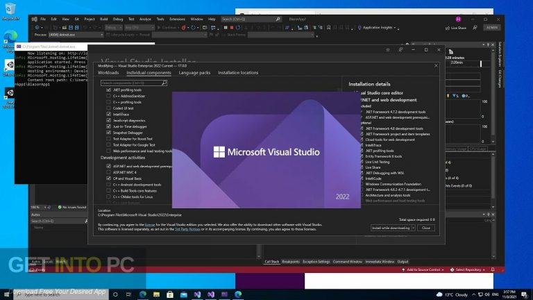Click the Mail icon in taskbar

[183, 294]
